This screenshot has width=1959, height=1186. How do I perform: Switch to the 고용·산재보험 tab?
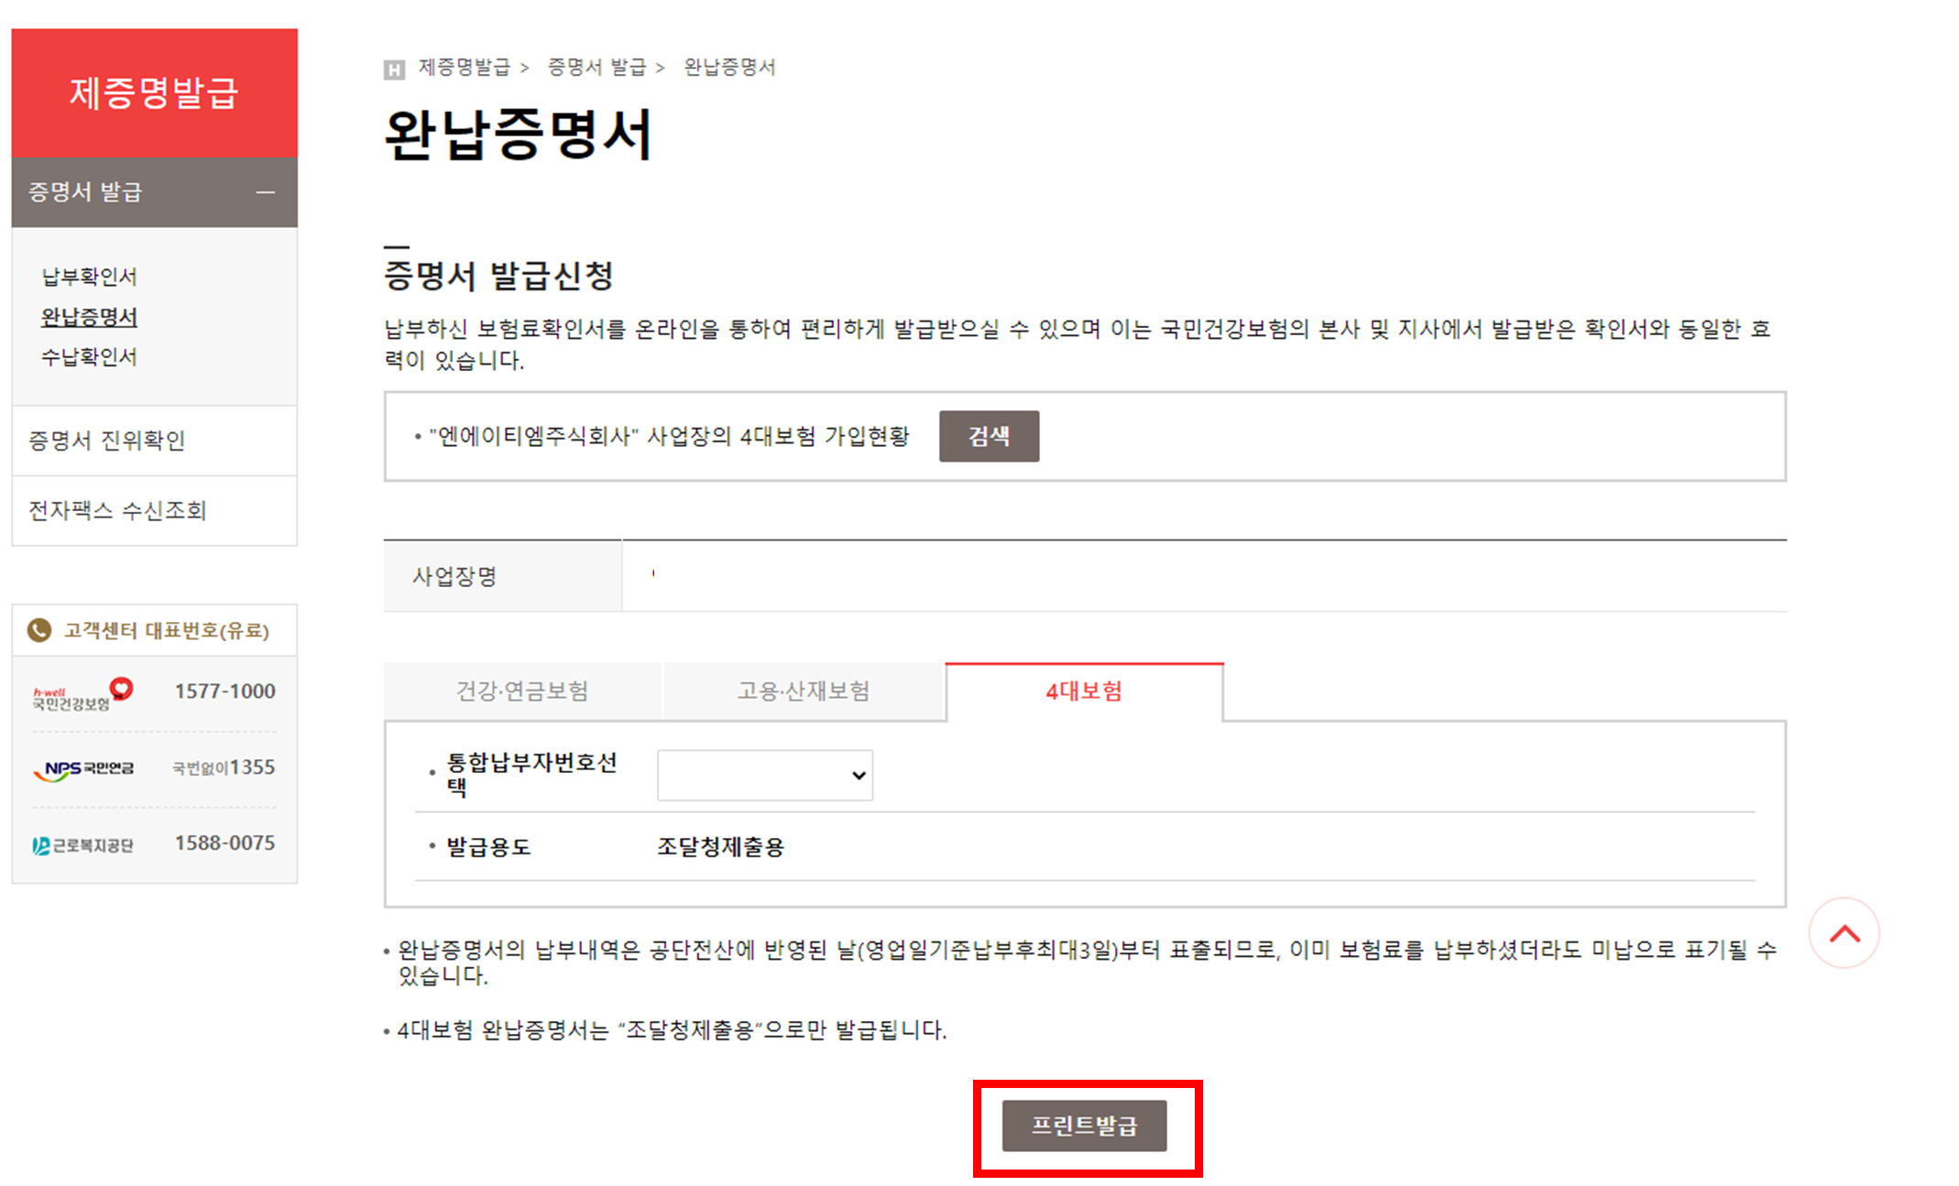click(804, 691)
